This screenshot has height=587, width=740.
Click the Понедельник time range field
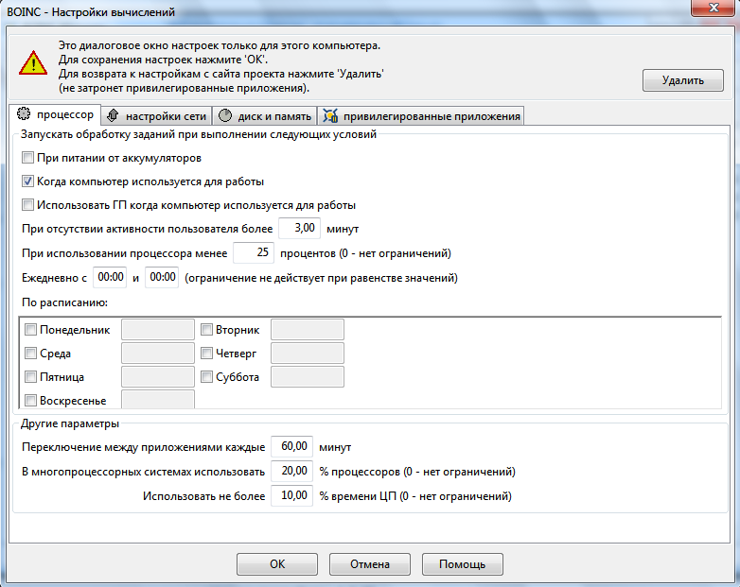pos(158,330)
